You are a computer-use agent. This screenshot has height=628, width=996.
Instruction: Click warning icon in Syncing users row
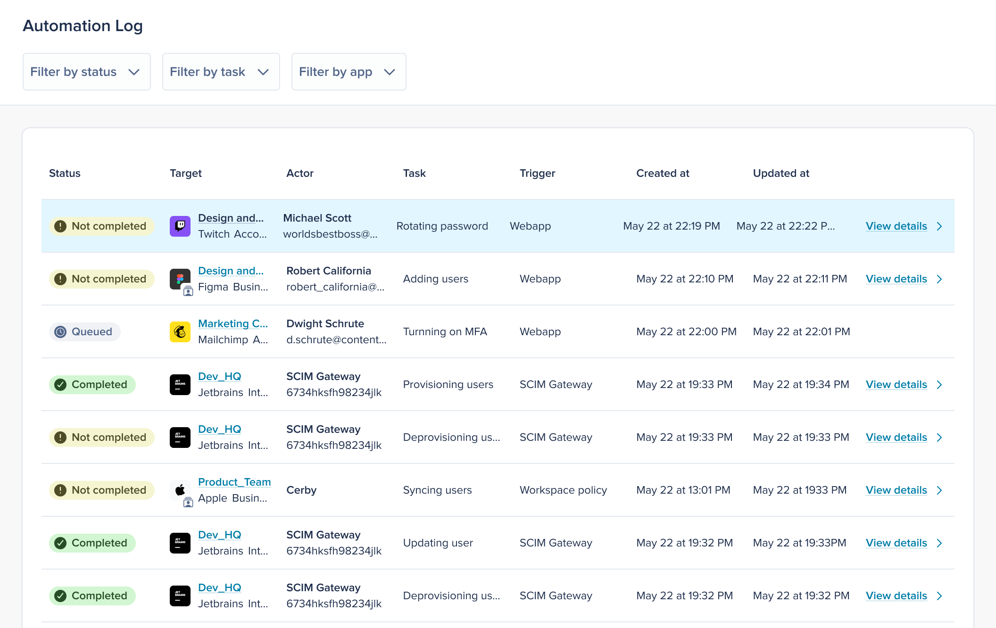point(60,490)
